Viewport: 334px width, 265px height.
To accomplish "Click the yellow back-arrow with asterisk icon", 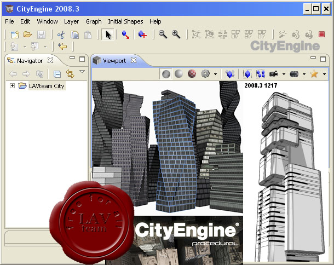I will (x=62, y=46).
